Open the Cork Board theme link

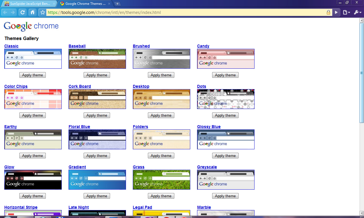80,86
